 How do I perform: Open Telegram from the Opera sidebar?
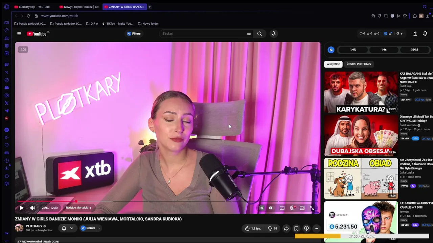click(6, 111)
